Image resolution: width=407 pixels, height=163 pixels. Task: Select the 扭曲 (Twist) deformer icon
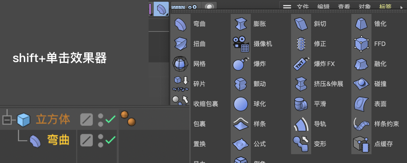180,44
